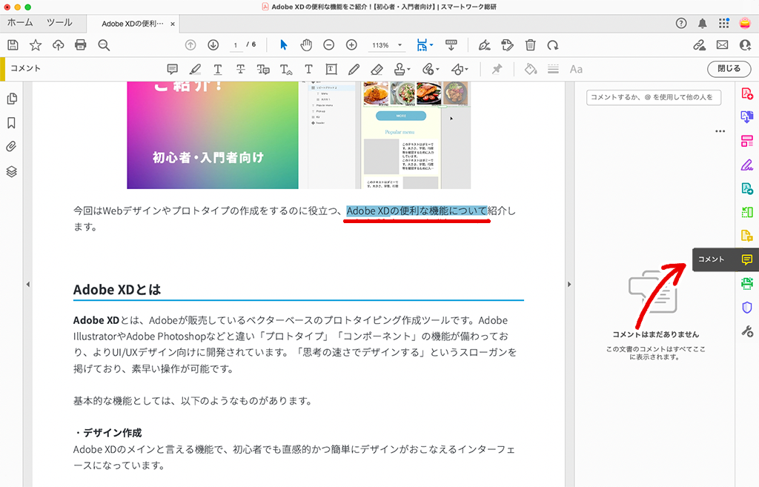Click the 閉じる button
Image resolution: width=759 pixels, height=487 pixels.
point(729,69)
